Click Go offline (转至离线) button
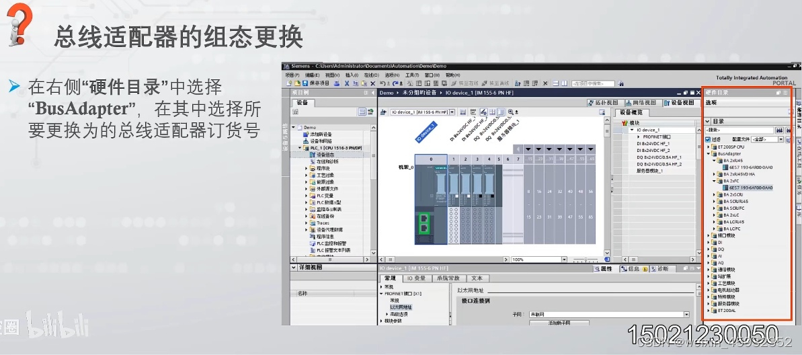Viewport: 802px width, 355px height. click(495, 83)
